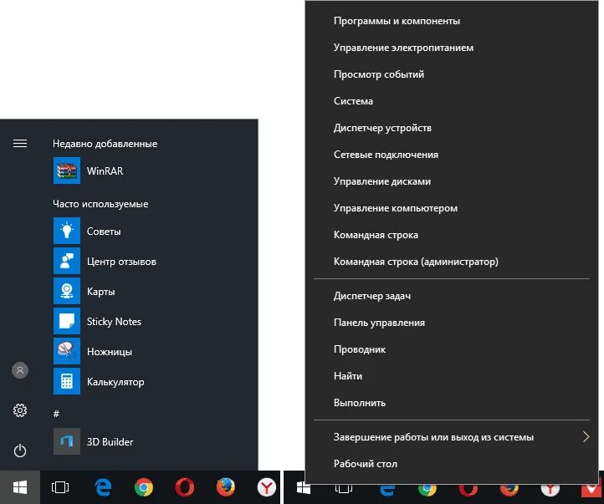Open Управление дисками
This screenshot has height=504, width=604.
452,181
